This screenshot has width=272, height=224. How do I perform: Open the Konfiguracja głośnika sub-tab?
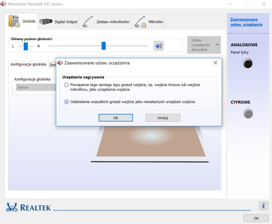28,64
